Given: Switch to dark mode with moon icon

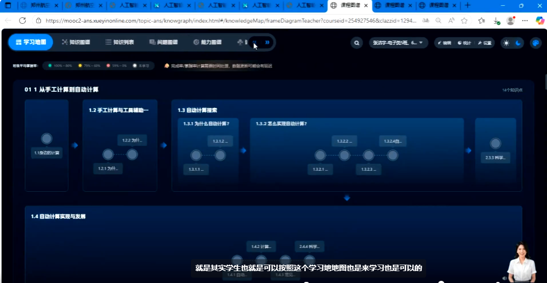Looking at the screenshot, I should click(518, 43).
